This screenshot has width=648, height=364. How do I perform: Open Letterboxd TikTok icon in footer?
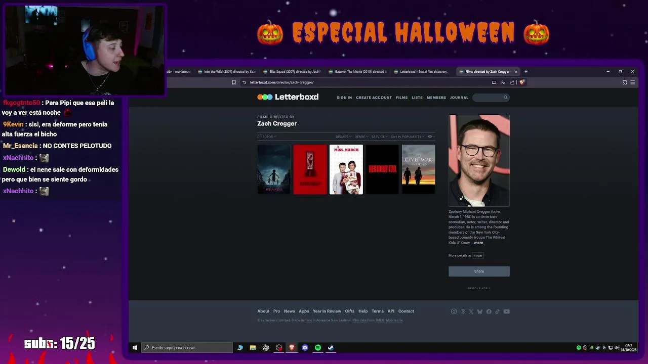click(x=497, y=311)
